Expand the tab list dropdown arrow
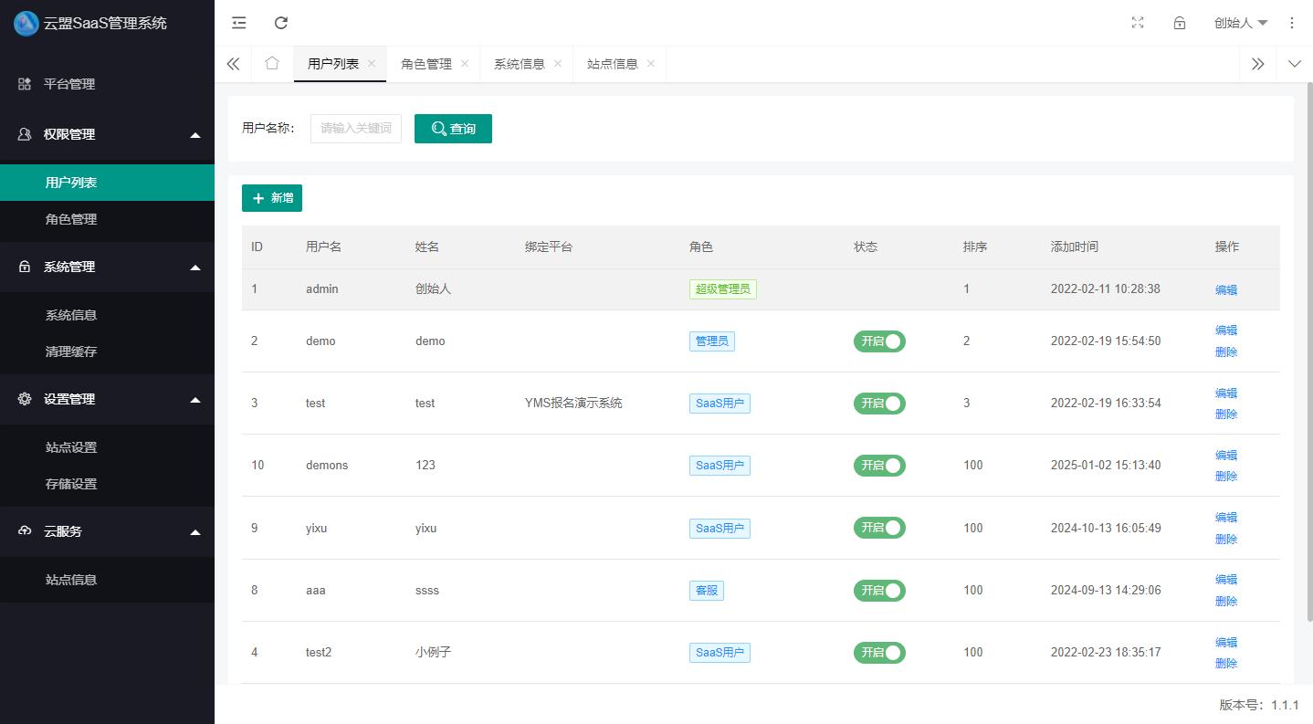 click(1294, 63)
